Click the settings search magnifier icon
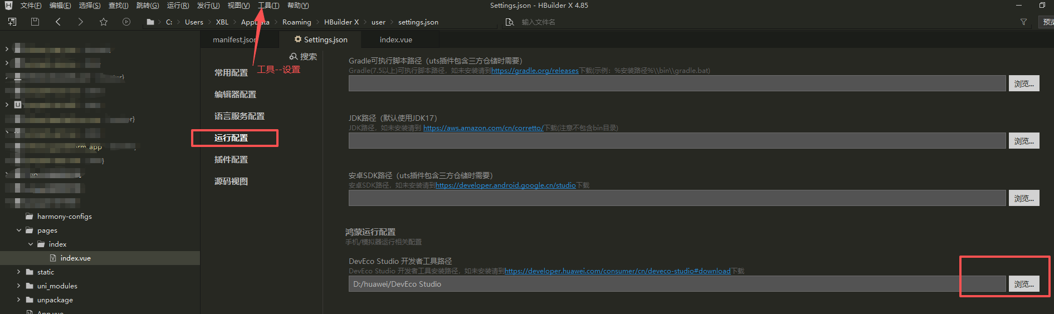 click(x=294, y=56)
